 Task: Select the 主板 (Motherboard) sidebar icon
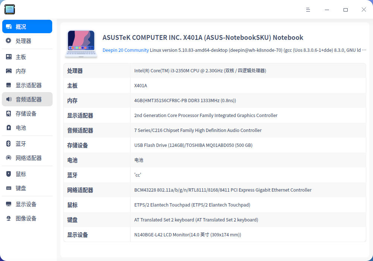click(9, 56)
